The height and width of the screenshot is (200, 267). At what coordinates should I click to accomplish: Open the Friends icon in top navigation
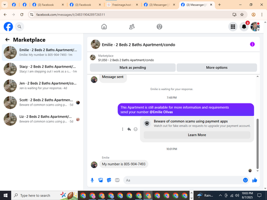(132, 27)
